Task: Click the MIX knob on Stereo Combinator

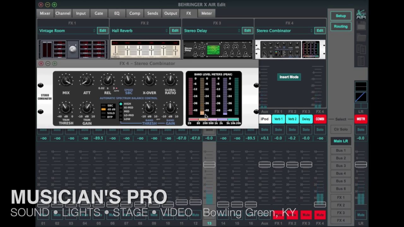Action: [x=66, y=81]
